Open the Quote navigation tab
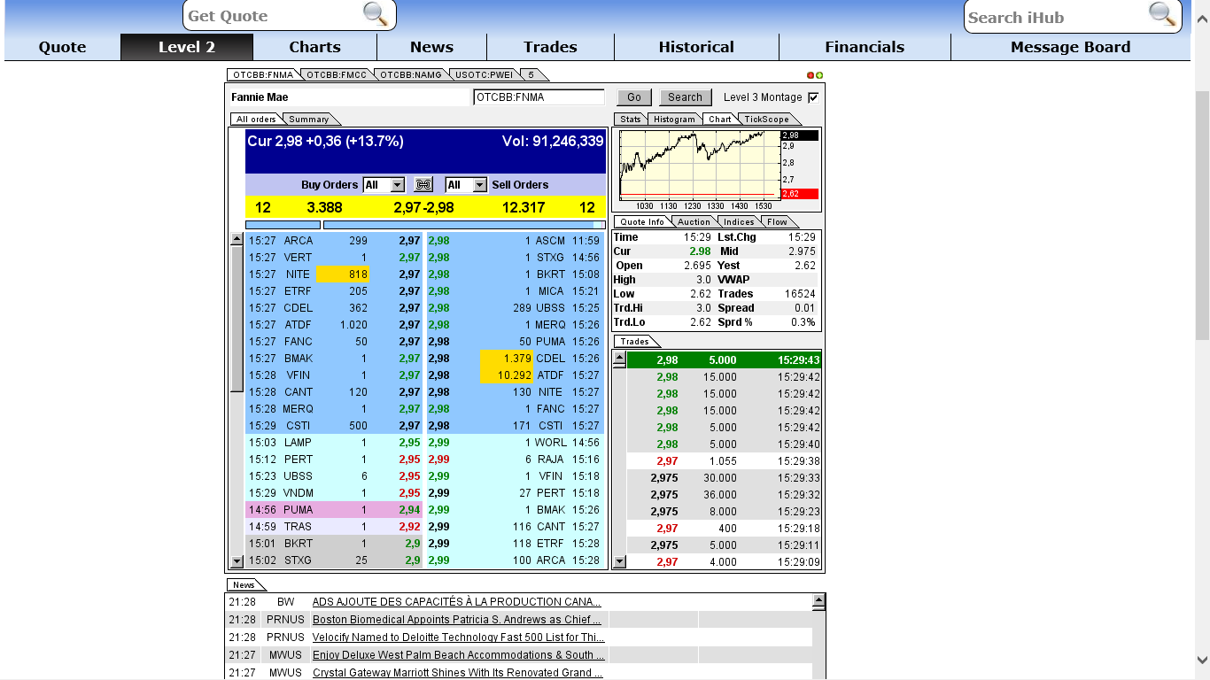The image size is (1210, 680). click(x=63, y=47)
